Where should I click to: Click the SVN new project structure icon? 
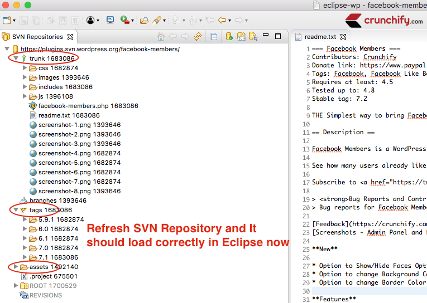tap(241, 36)
